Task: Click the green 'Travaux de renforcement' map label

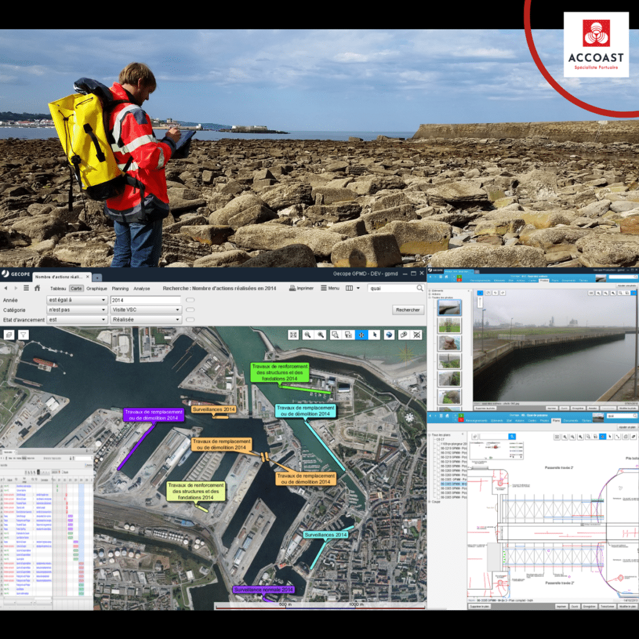Action: pyautogui.click(x=280, y=372)
